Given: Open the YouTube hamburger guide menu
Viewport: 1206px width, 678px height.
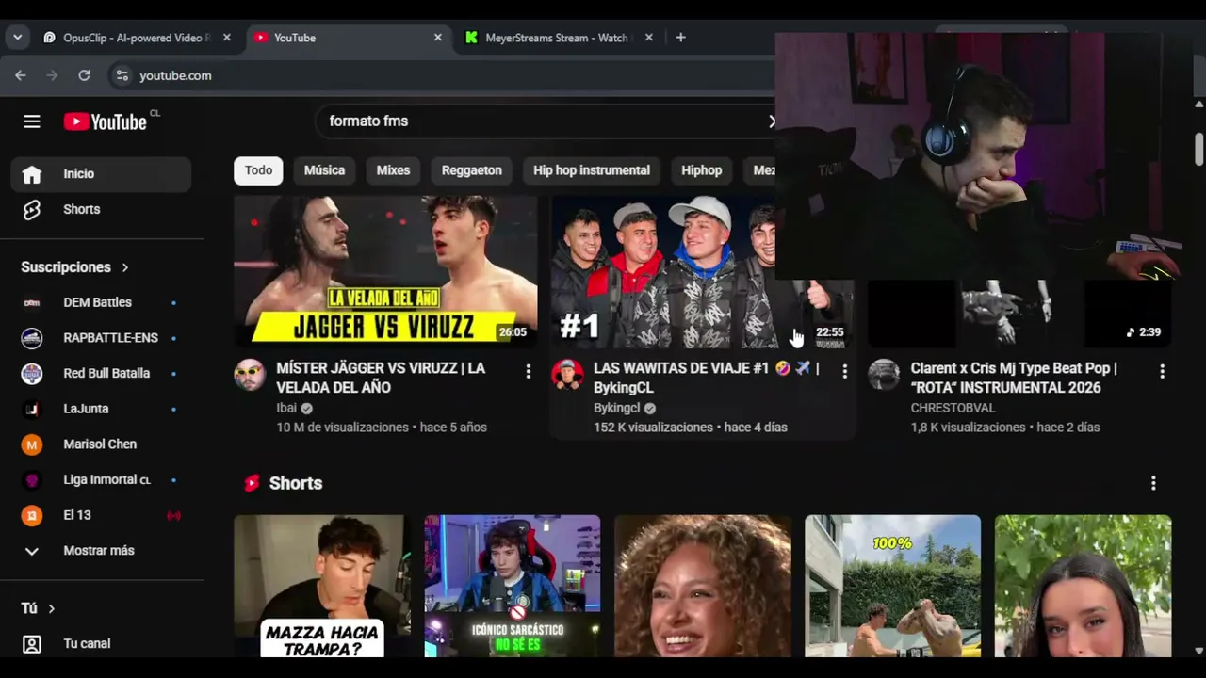Looking at the screenshot, I should coord(32,121).
